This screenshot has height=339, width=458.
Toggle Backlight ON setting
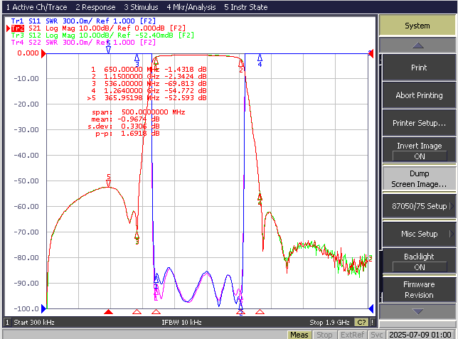tap(419, 262)
